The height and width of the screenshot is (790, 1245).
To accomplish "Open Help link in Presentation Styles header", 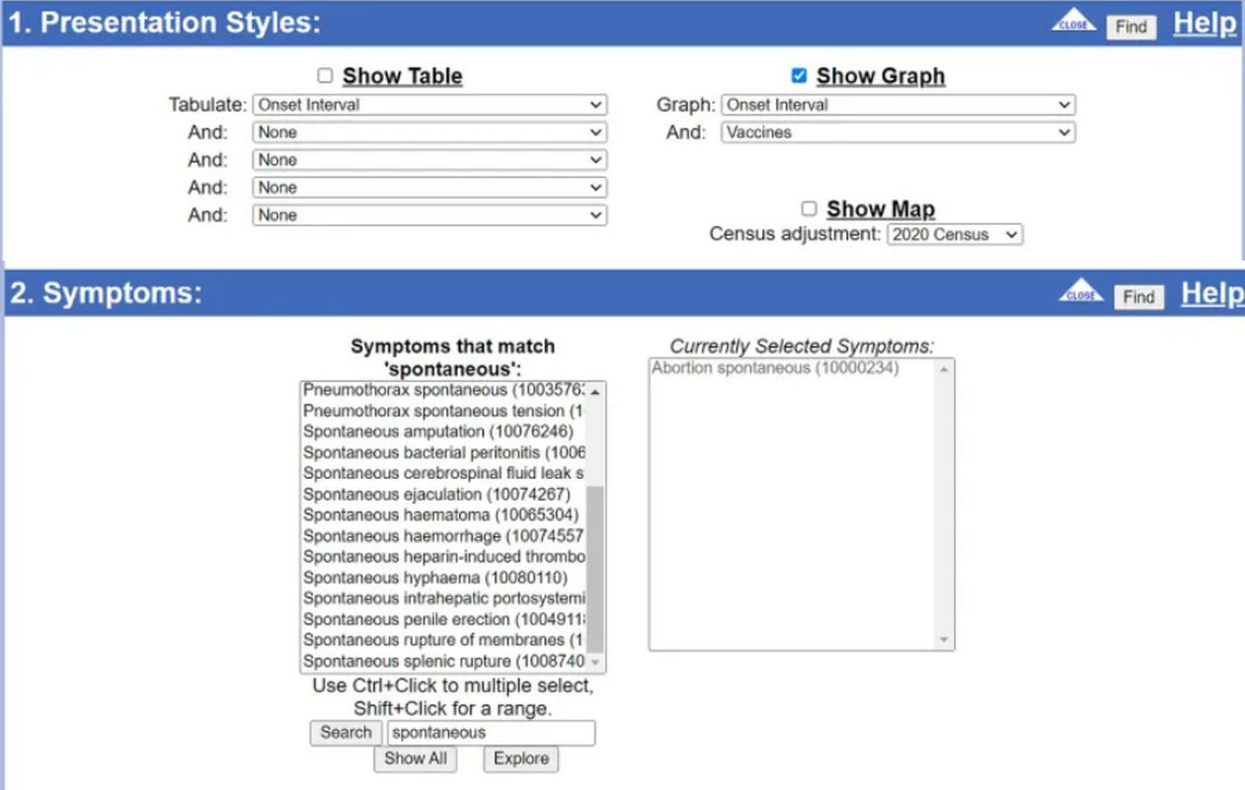I will (1204, 24).
